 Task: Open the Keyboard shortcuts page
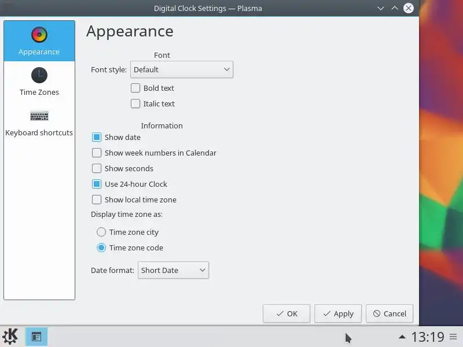(x=39, y=123)
